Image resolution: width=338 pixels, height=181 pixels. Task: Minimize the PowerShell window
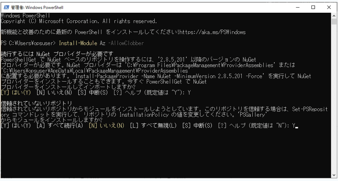[298, 7]
